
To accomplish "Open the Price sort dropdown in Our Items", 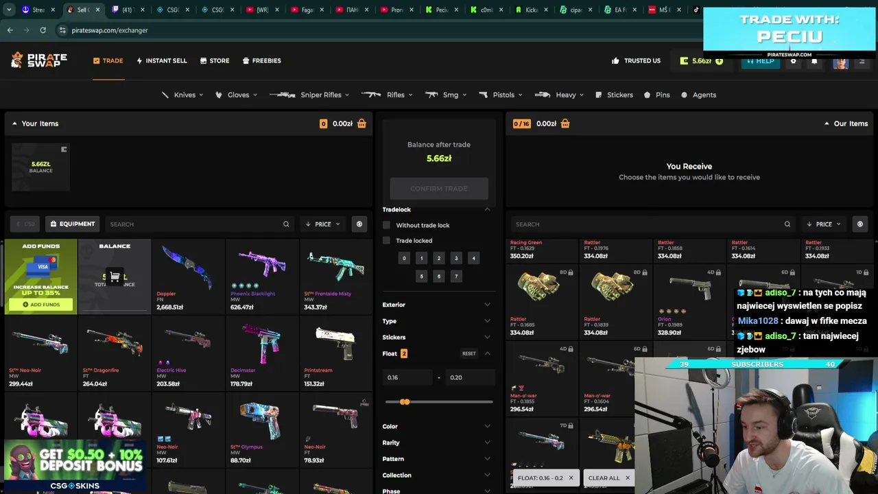I will point(823,224).
